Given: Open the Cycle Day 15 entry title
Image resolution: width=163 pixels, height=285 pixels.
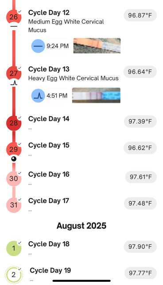Looking at the screenshot, I should click(x=49, y=145).
